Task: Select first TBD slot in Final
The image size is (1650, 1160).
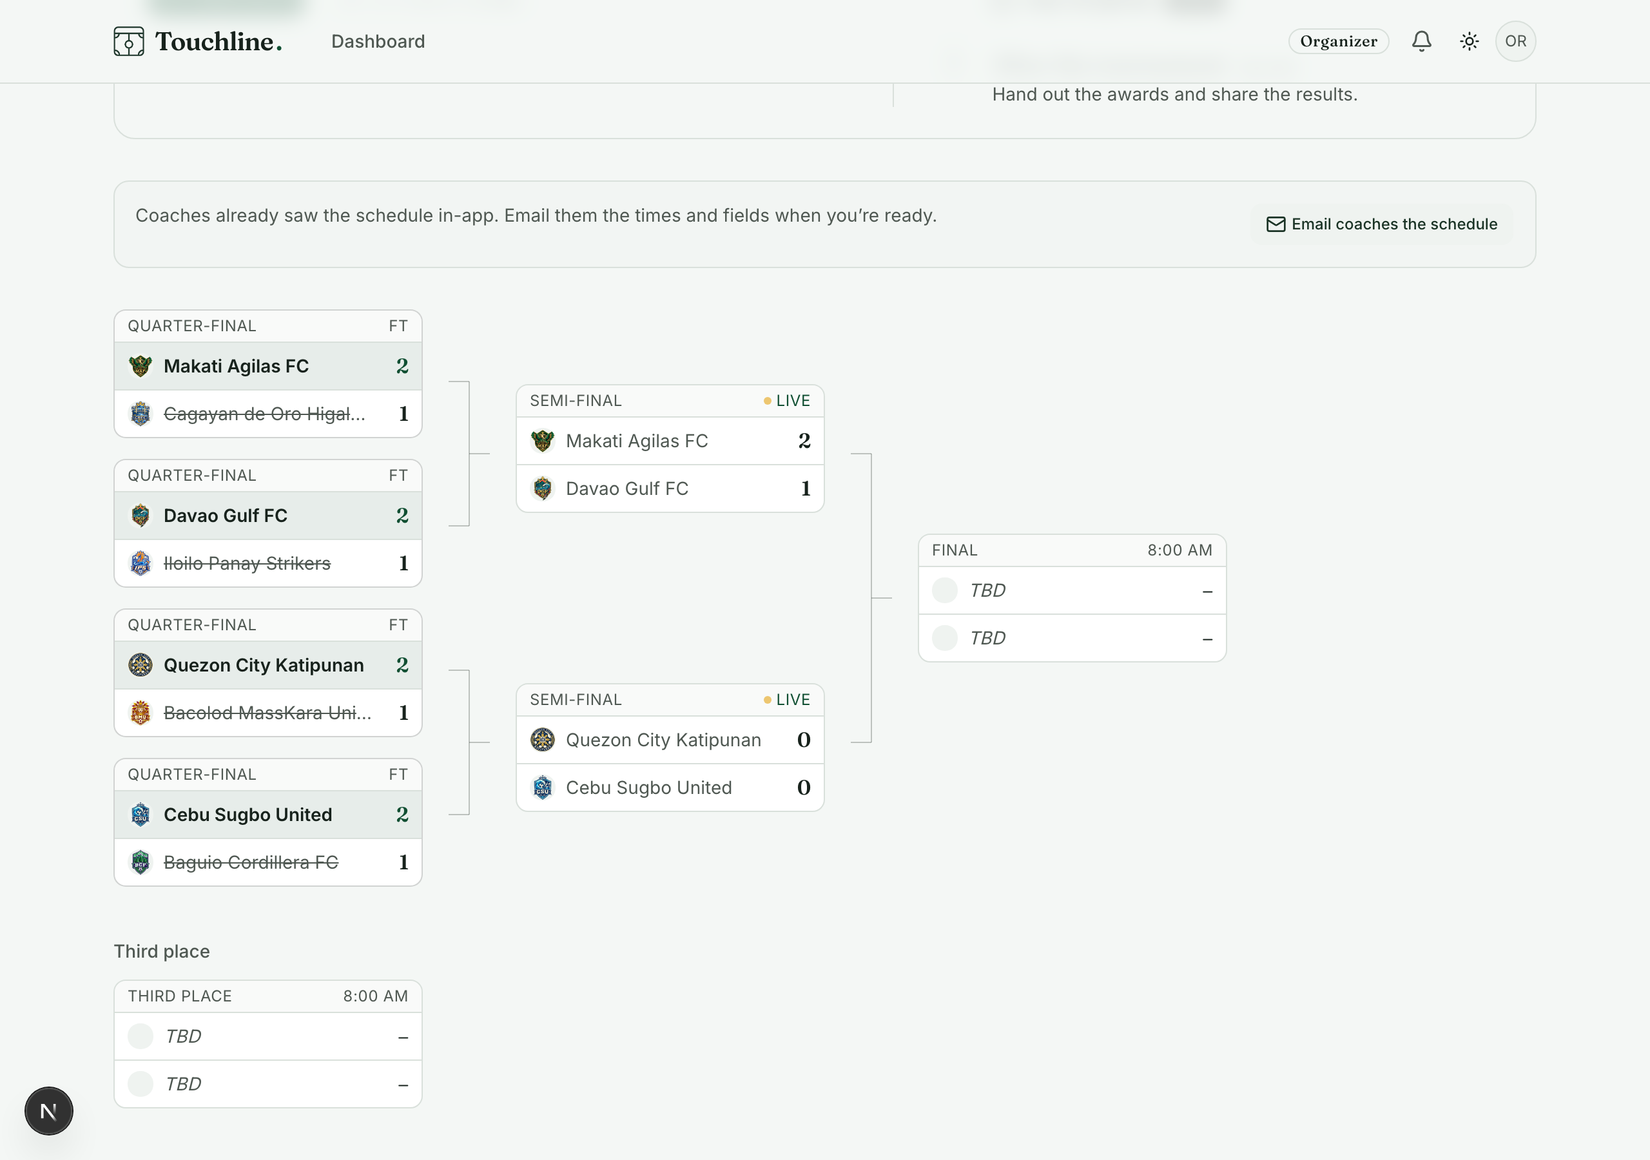Action: (x=1073, y=590)
